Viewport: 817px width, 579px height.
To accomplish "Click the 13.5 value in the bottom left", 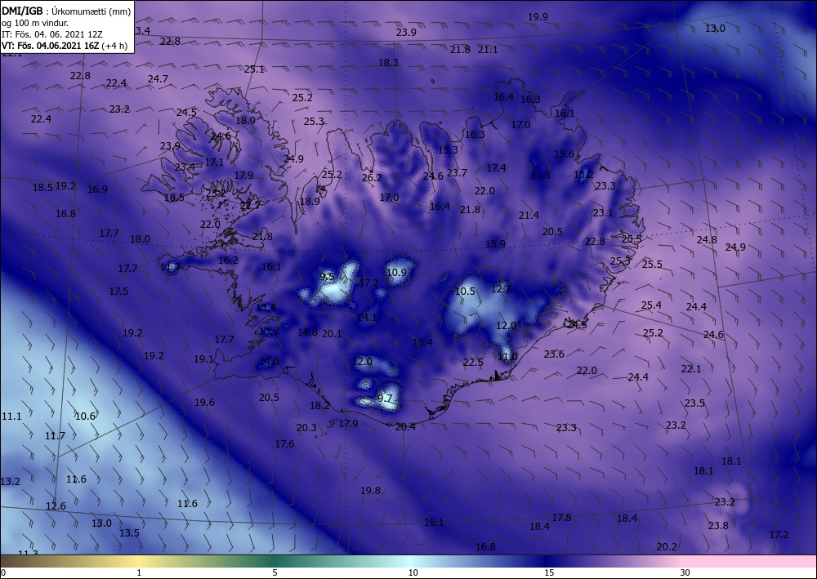I will [x=129, y=532].
